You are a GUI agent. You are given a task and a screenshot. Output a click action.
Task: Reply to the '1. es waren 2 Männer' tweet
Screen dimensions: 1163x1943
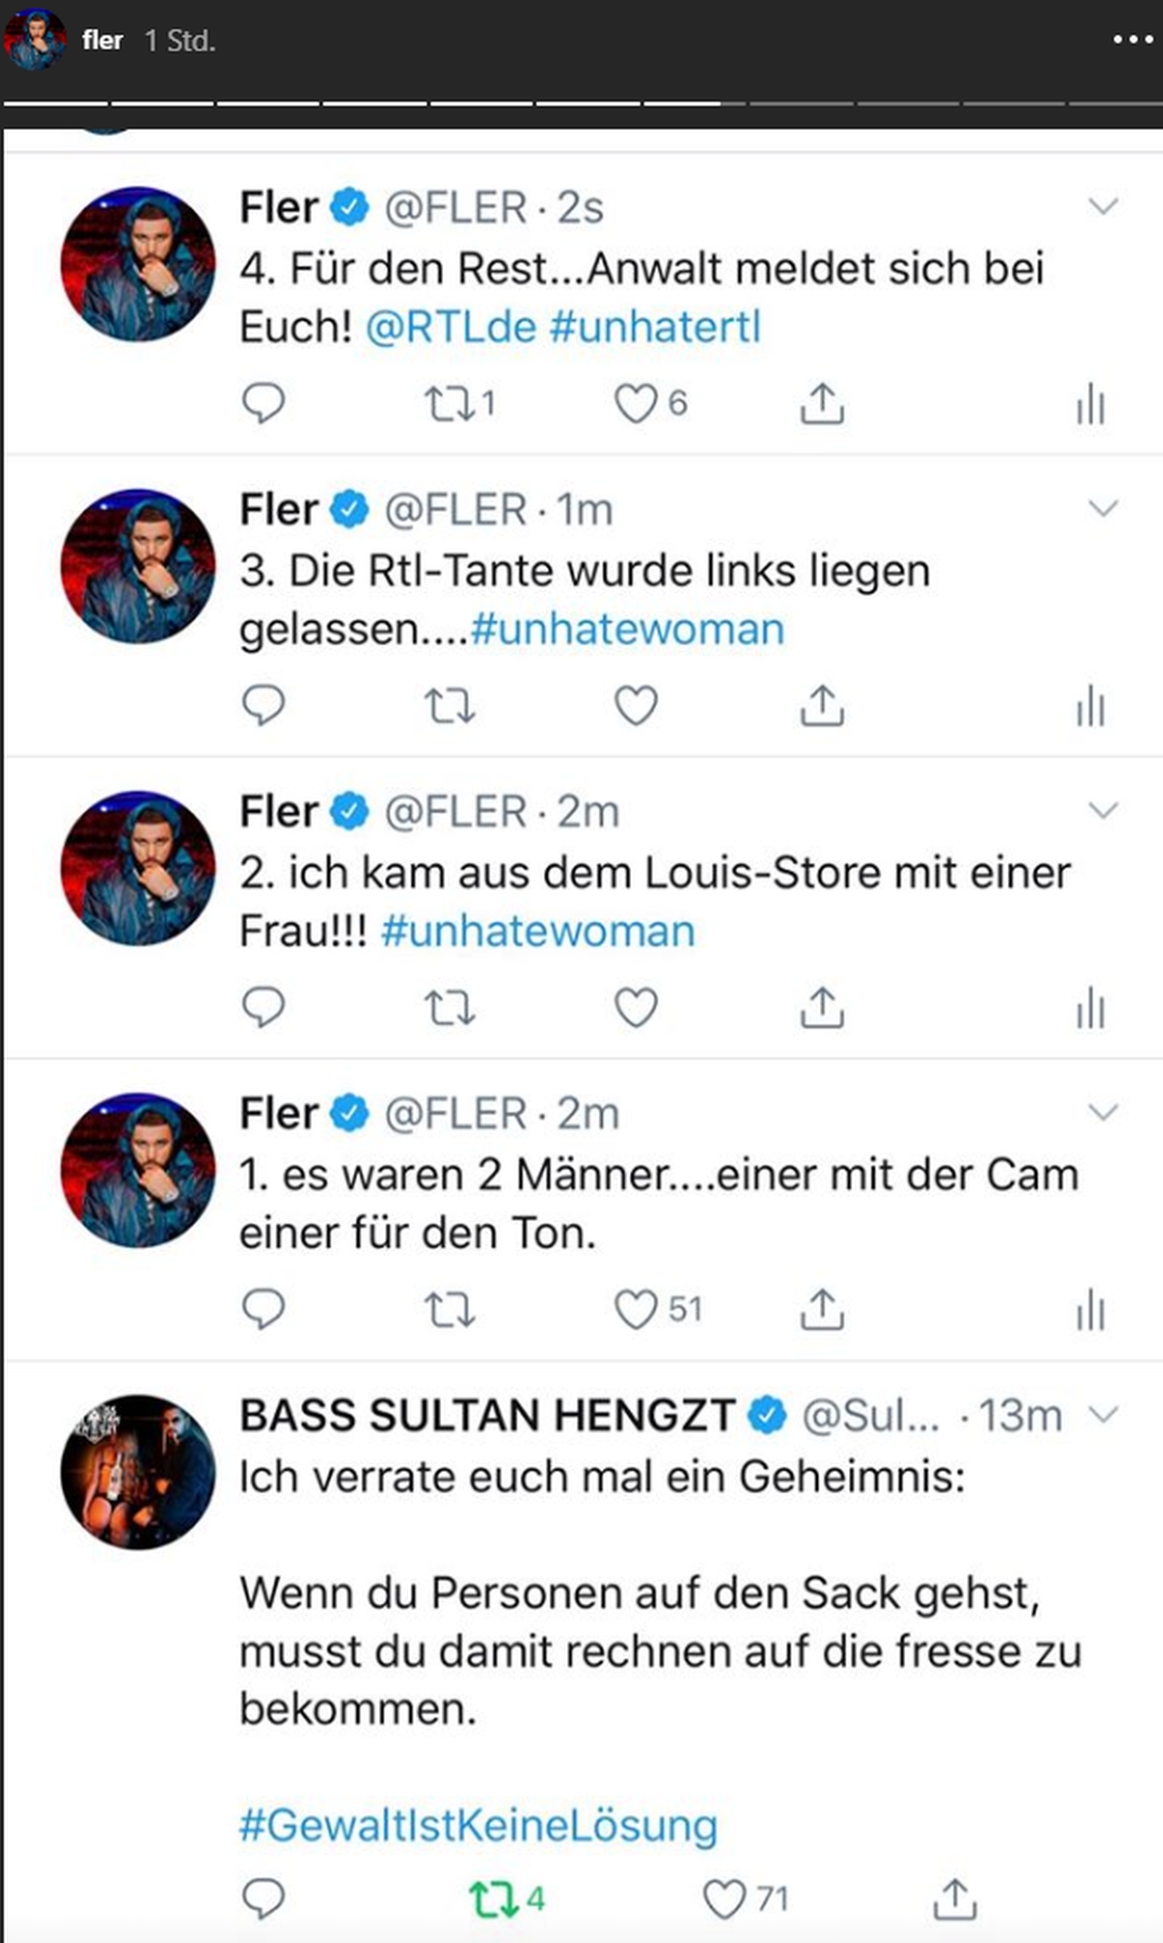click(263, 1309)
